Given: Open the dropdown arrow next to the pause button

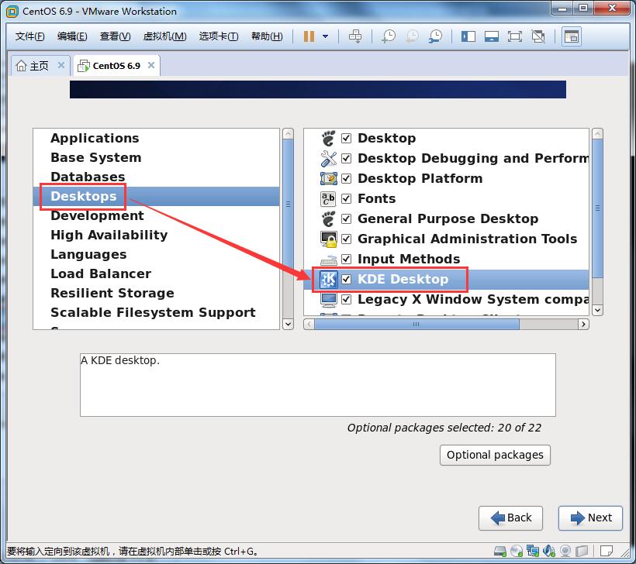Looking at the screenshot, I should point(325,36).
